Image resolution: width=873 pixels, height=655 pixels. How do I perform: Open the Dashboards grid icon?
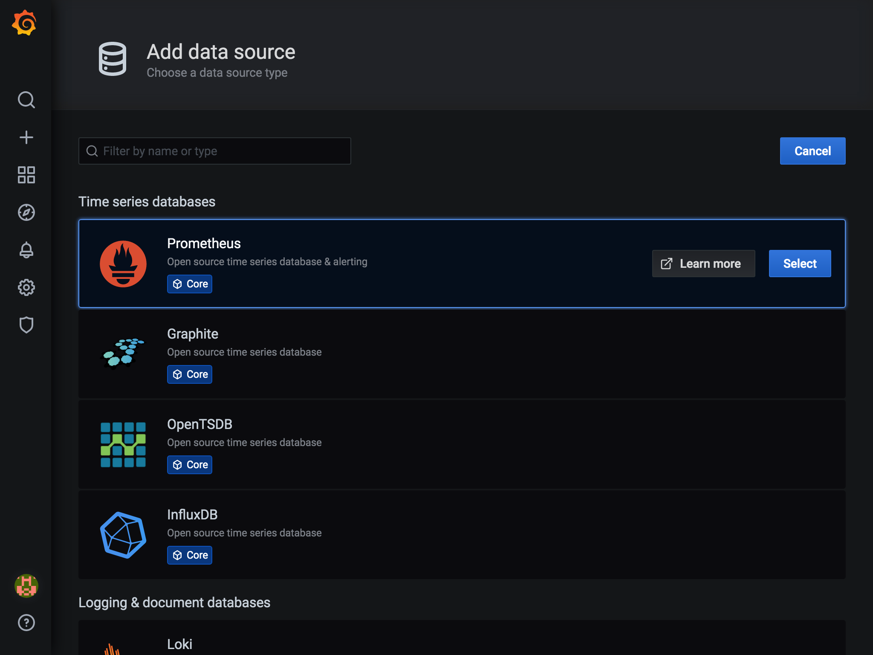click(26, 175)
